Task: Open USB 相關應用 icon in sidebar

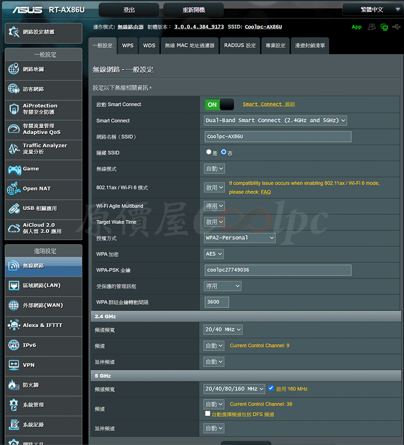Action: [x=14, y=208]
